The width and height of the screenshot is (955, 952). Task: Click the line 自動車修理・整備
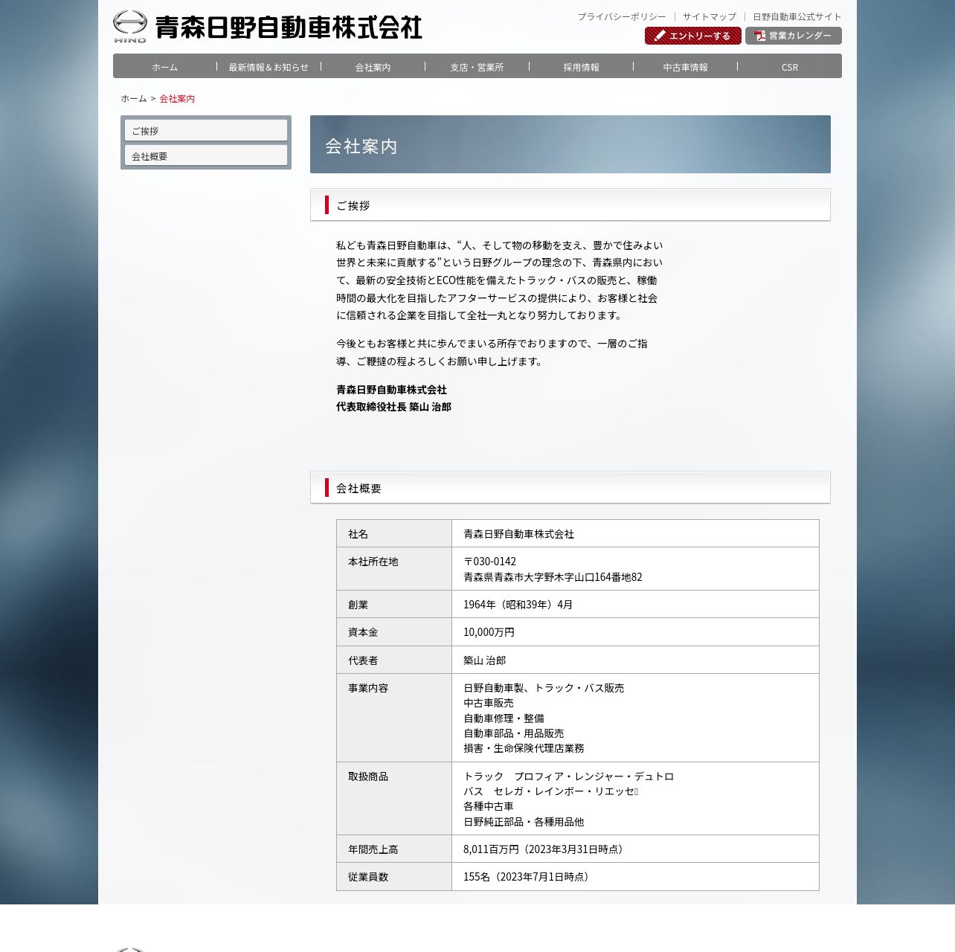(504, 718)
